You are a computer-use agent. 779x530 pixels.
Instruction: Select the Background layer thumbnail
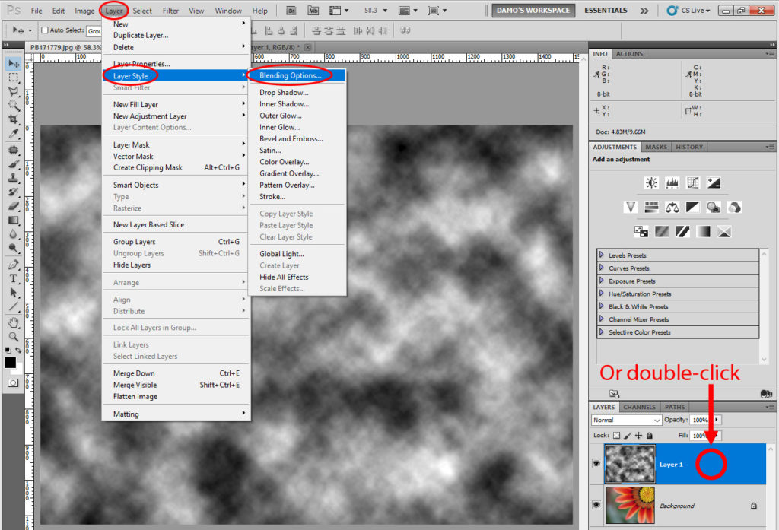[628, 505]
